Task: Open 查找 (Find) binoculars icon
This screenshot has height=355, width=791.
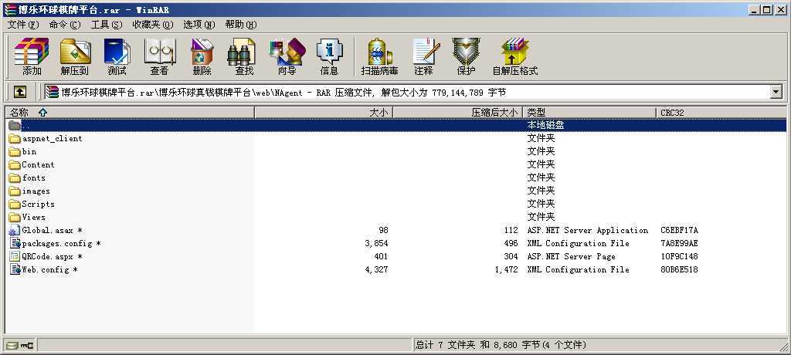Action: click(x=243, y=57)
